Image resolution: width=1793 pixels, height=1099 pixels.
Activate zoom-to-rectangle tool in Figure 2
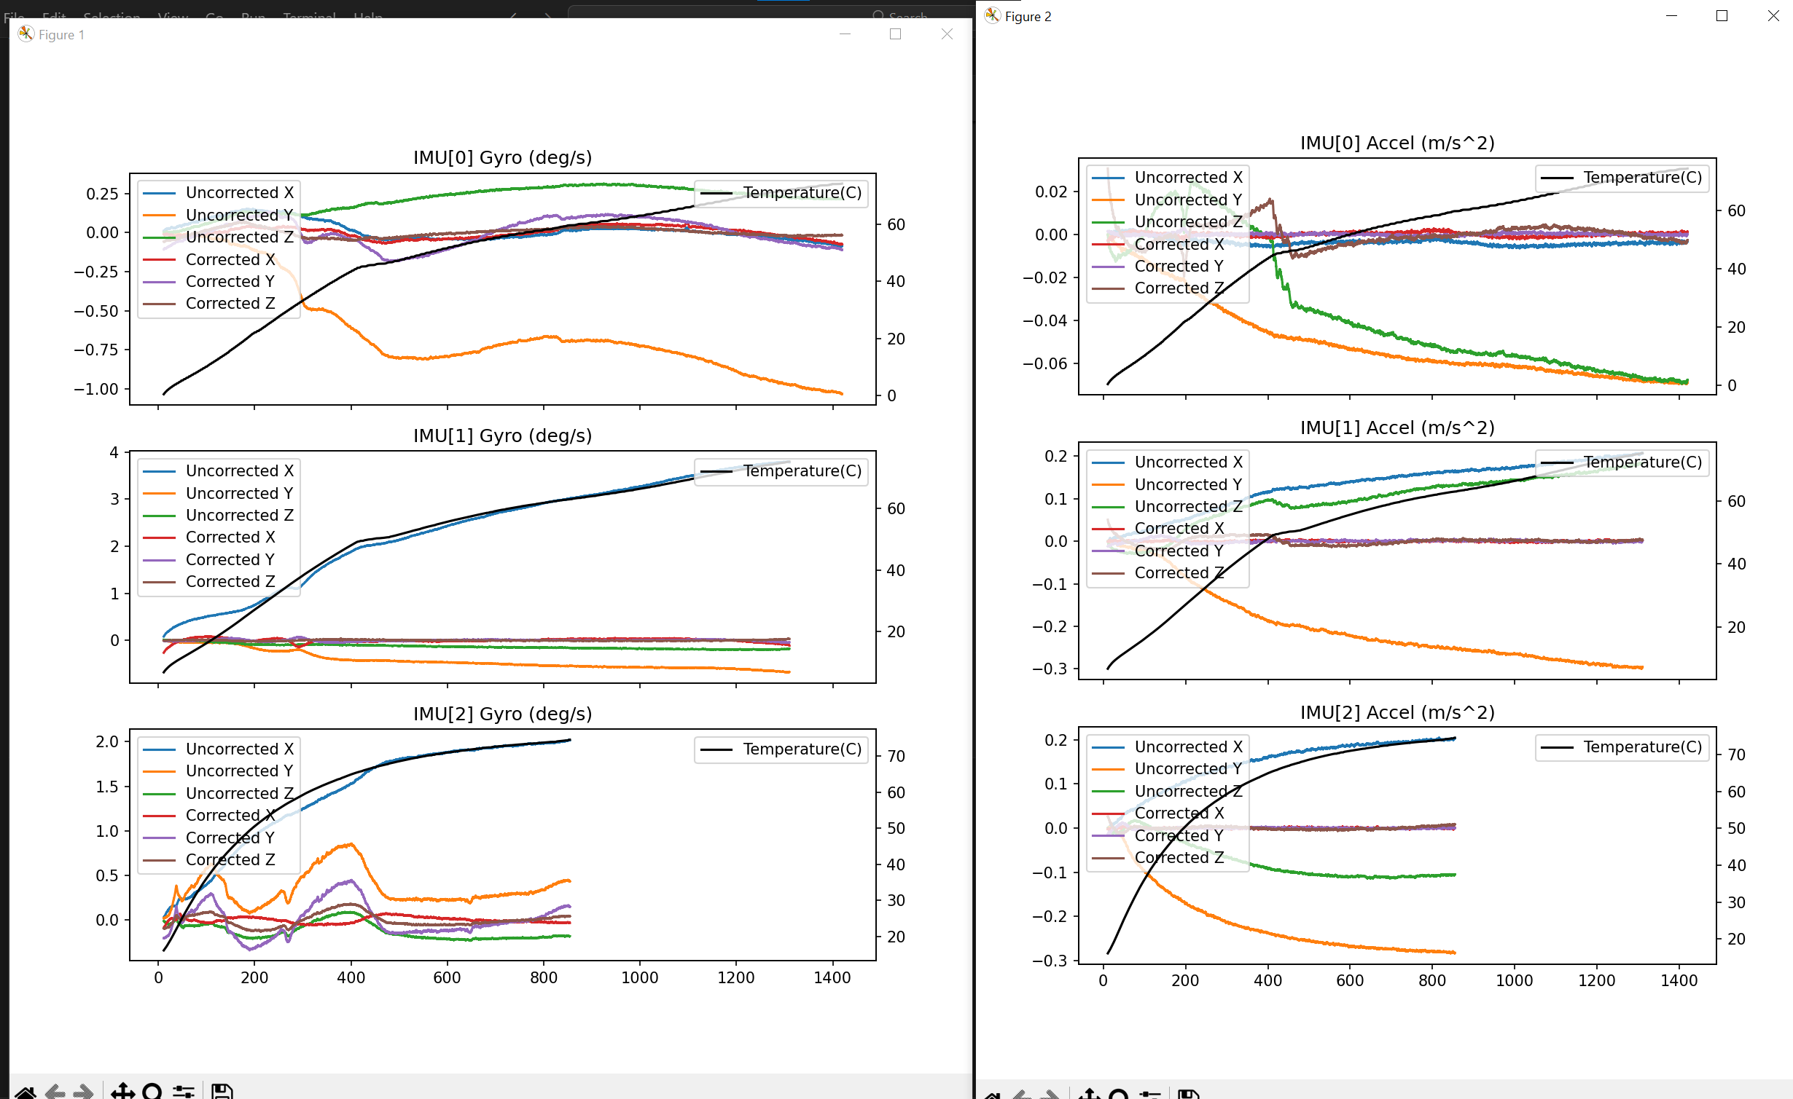pos(1119,1094)
